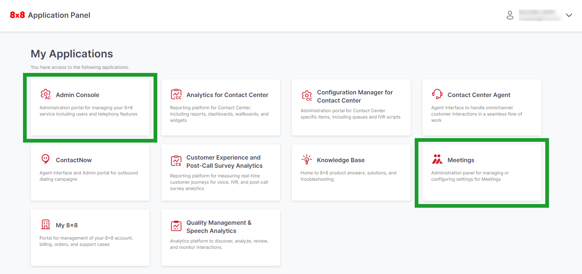The image size is (582, 274).
Task: Click the Application Panel header title
Action: point(59,15)
